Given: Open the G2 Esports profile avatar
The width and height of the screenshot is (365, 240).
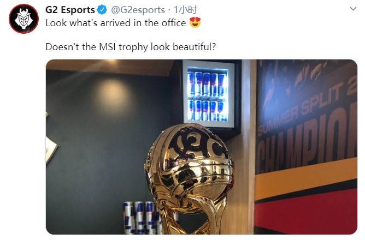Looking at the screenshot, I should tap(23, 19).
